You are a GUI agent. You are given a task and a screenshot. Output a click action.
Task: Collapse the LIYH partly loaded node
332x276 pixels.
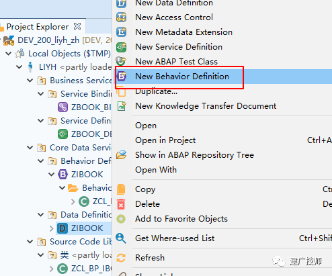pyautogui.click(x=19, y=67)
